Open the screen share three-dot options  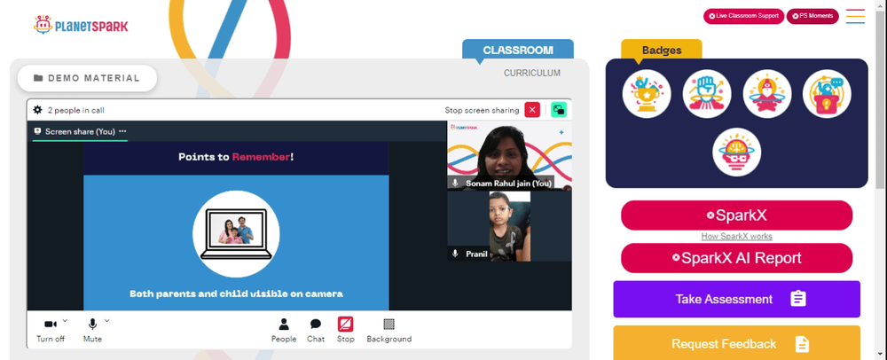[x=122, y=131]
